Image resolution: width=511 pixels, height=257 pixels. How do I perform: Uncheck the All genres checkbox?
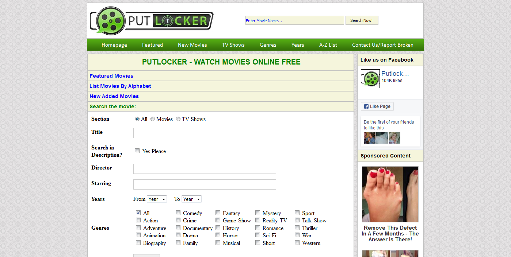(x=138, y=213)
